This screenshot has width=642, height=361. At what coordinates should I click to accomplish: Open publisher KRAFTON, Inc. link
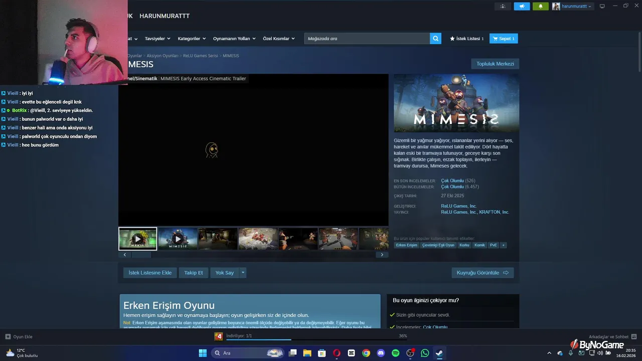coord(494,212)
